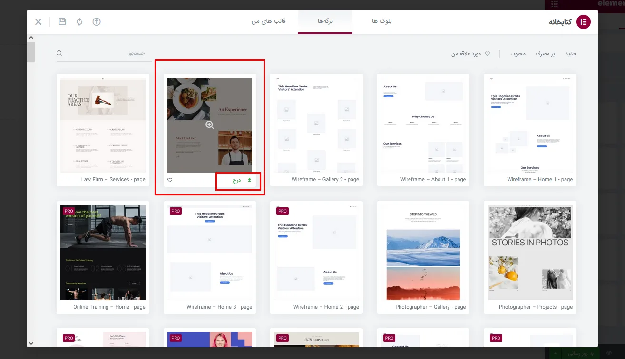Insert the restaurant template with درج button
This screenshot has width=625, height=359.
tap(242, 180)
